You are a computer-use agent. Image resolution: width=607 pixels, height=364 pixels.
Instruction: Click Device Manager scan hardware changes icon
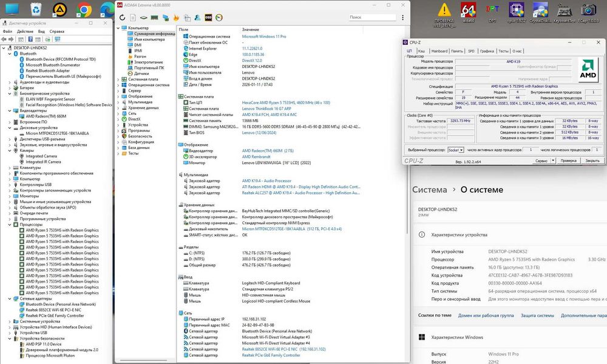click(x=47, y=39)
